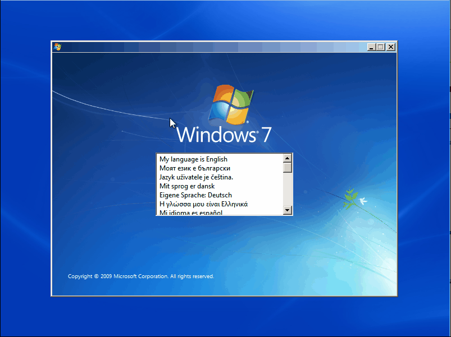This screenshot has height=337, width=451.
Task: Select "Mi idioma es español" option
Action: [191, 213]
